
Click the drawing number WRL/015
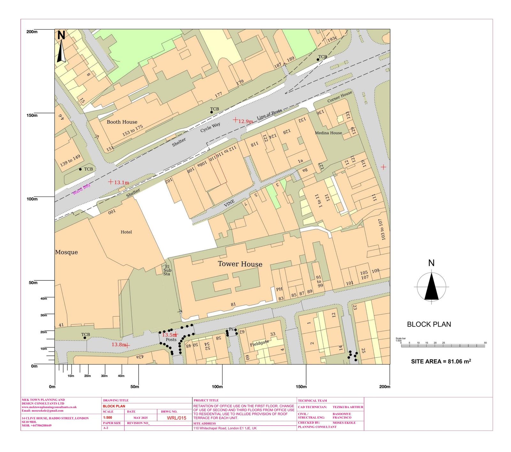coord(176,418)
